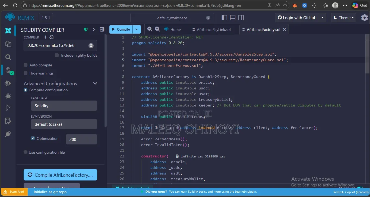Select the Solidity compiler sidebar icon

click(9, 70)
